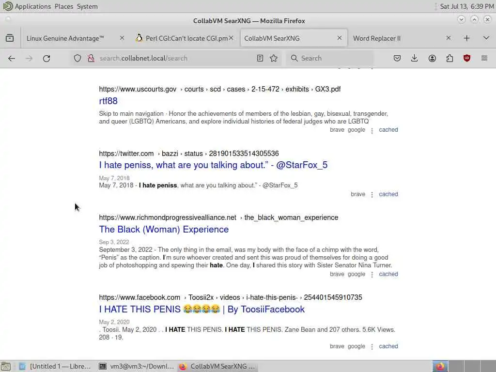Open the Firefox account icon
The width and height of the screenshot is (496, 372).
tap(432, 58)
